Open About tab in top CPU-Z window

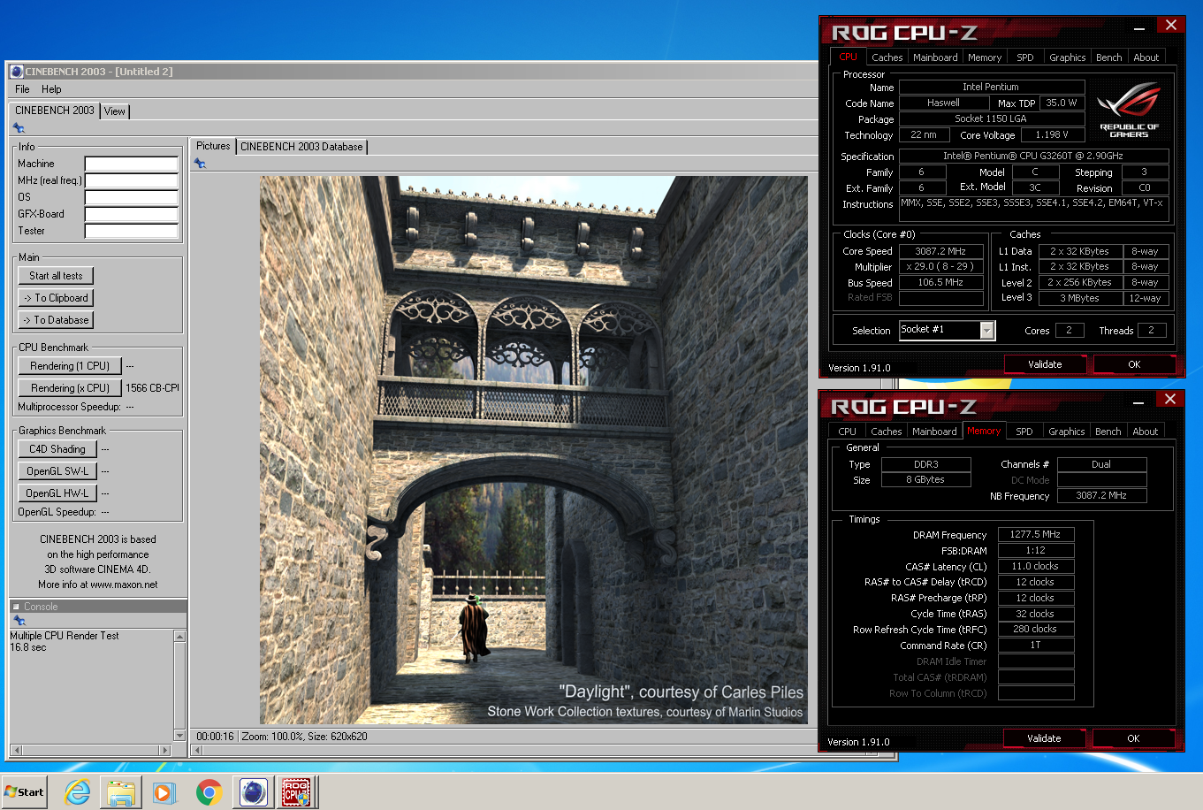(x=1146, y=57)
